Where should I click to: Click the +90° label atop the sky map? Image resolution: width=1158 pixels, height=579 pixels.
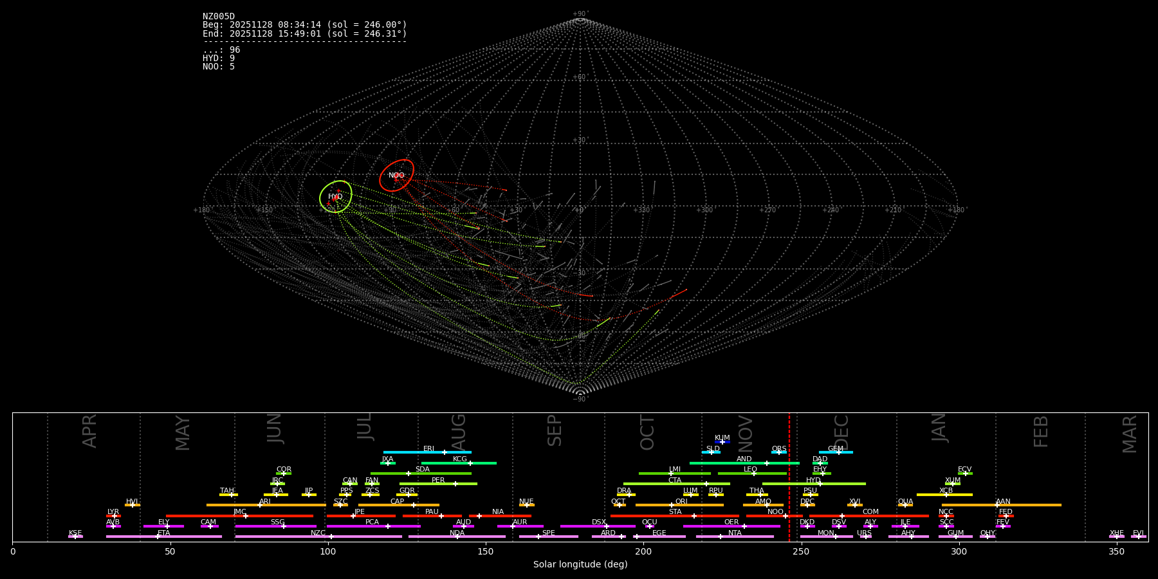[580, 14]
